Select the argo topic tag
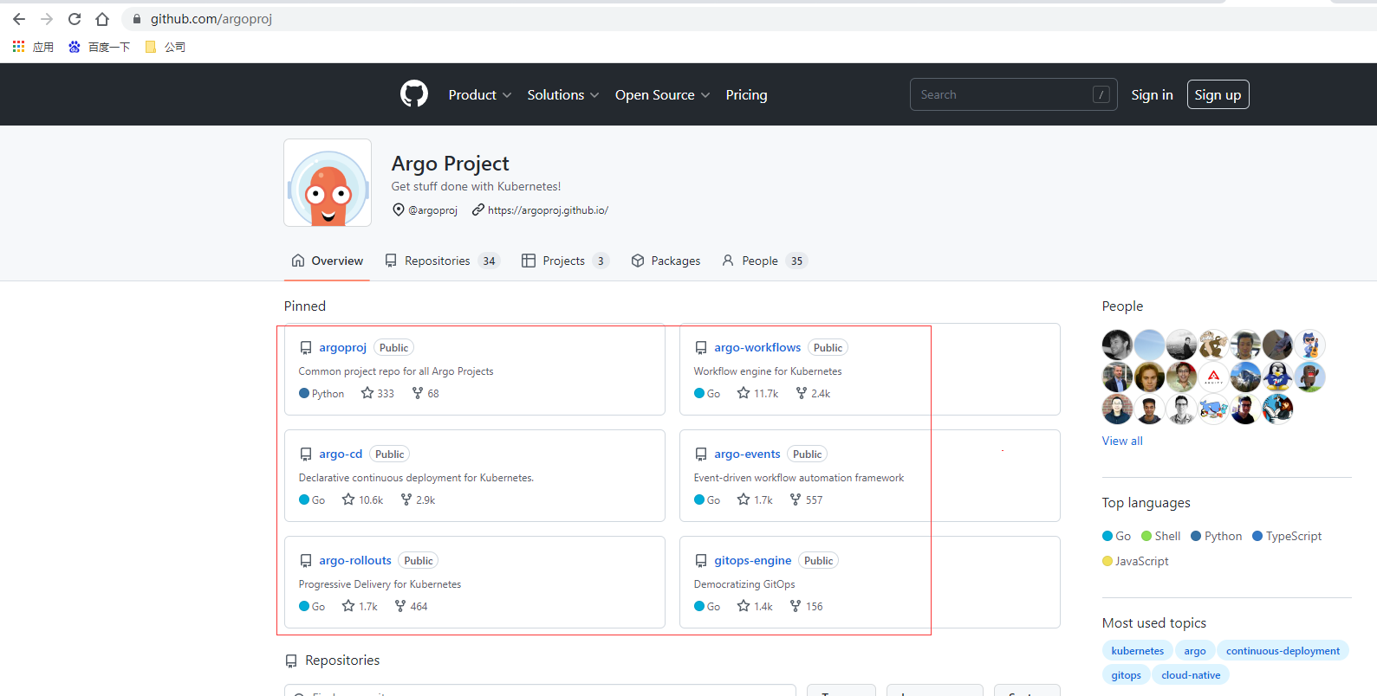 click(x=1195, y=651)
